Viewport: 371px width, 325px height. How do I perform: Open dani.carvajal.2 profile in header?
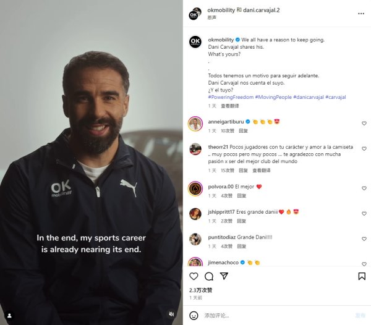tap(261, 10)
